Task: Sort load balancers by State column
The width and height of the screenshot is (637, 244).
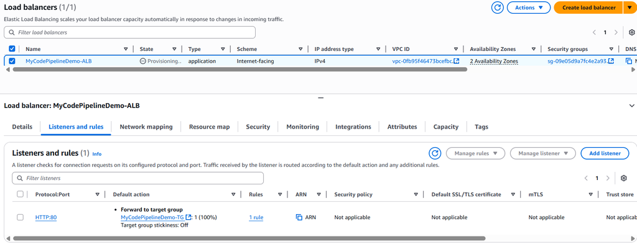Action: tap(174, 49)
